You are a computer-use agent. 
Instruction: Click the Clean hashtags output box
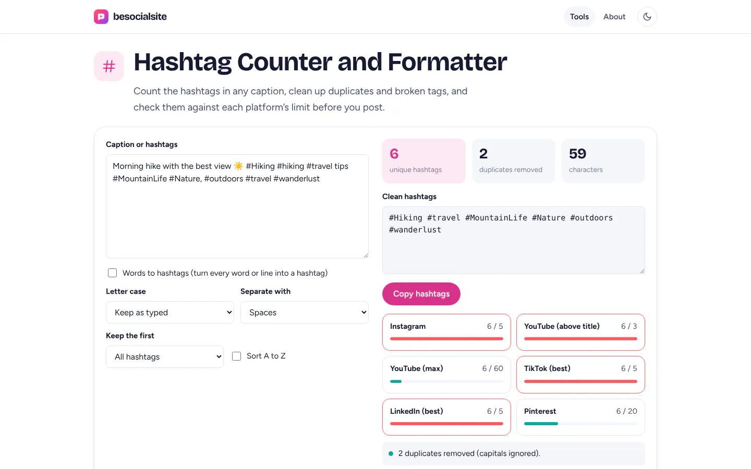click(514, 240)
